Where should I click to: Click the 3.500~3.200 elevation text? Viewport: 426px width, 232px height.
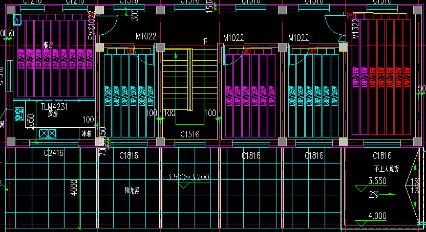click(188, 177)
